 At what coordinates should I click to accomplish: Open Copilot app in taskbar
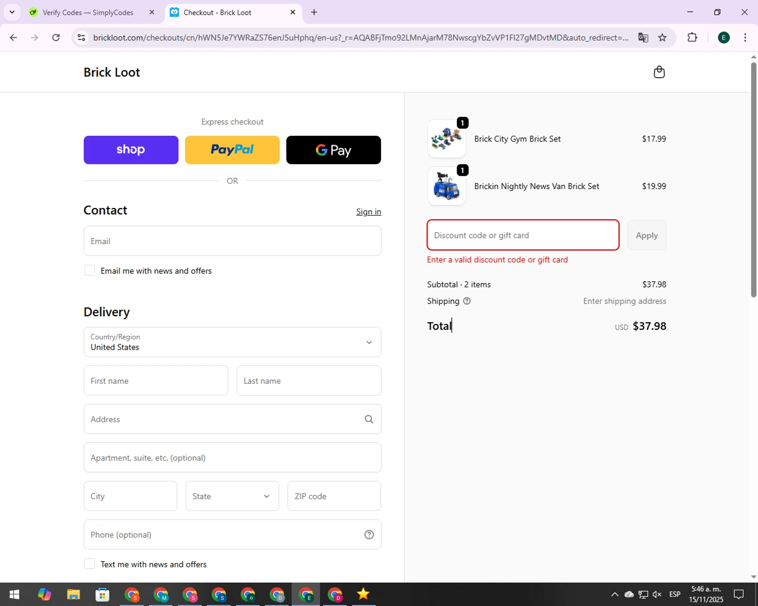tap(44, 594)
